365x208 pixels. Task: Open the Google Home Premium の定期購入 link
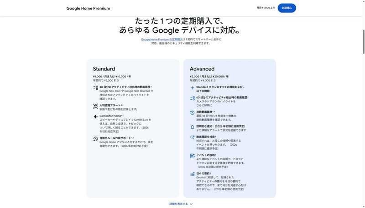pos(162,40)
